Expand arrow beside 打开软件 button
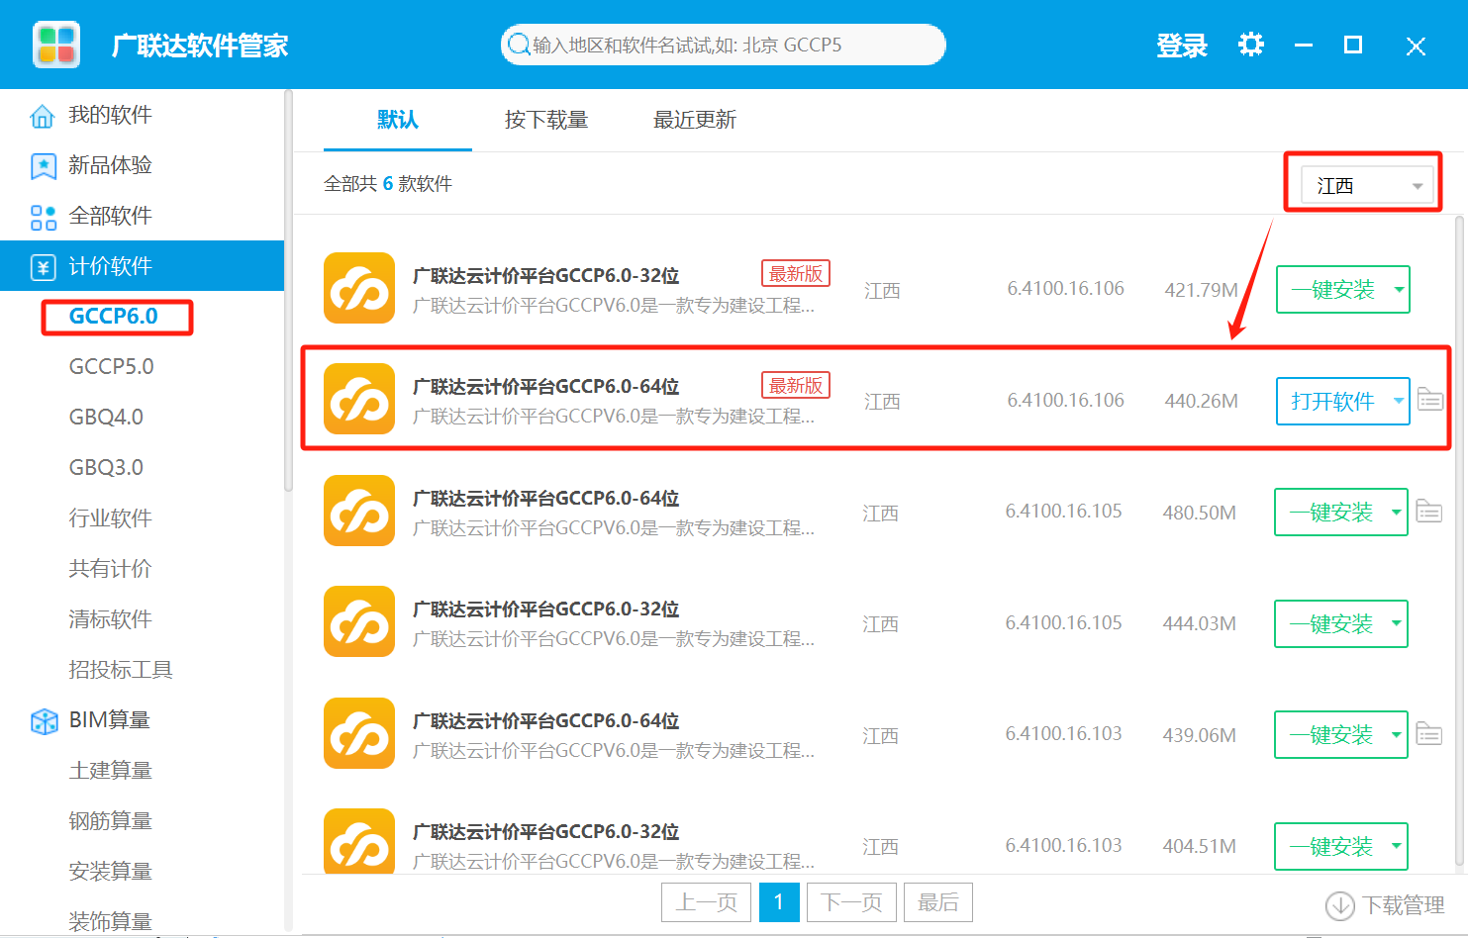 1399,401
